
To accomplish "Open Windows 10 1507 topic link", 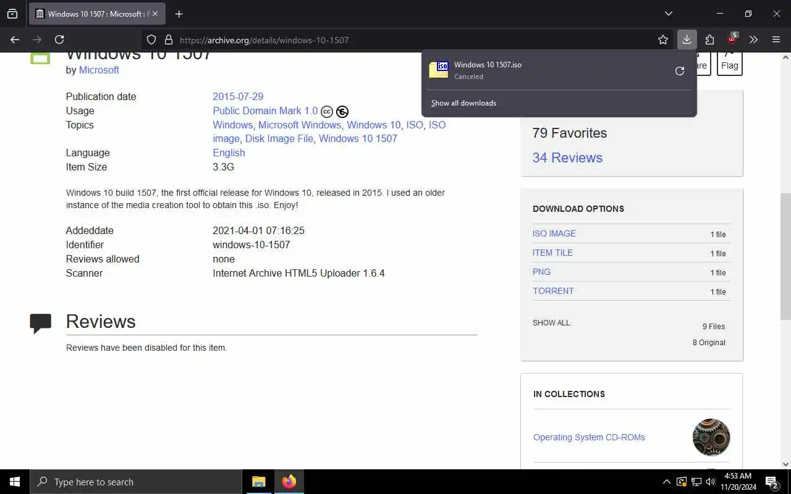I will (x=358, y=138).
